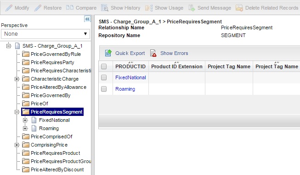Click the Show Usage icon
The height and width of the screenshot is (175, 300).
point(149,8)
